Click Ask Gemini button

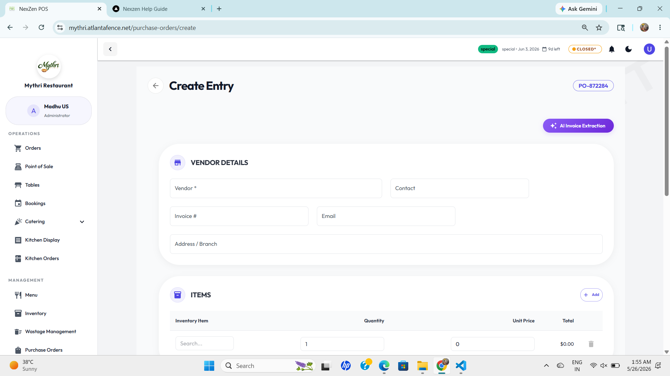[x=579, y=9]
